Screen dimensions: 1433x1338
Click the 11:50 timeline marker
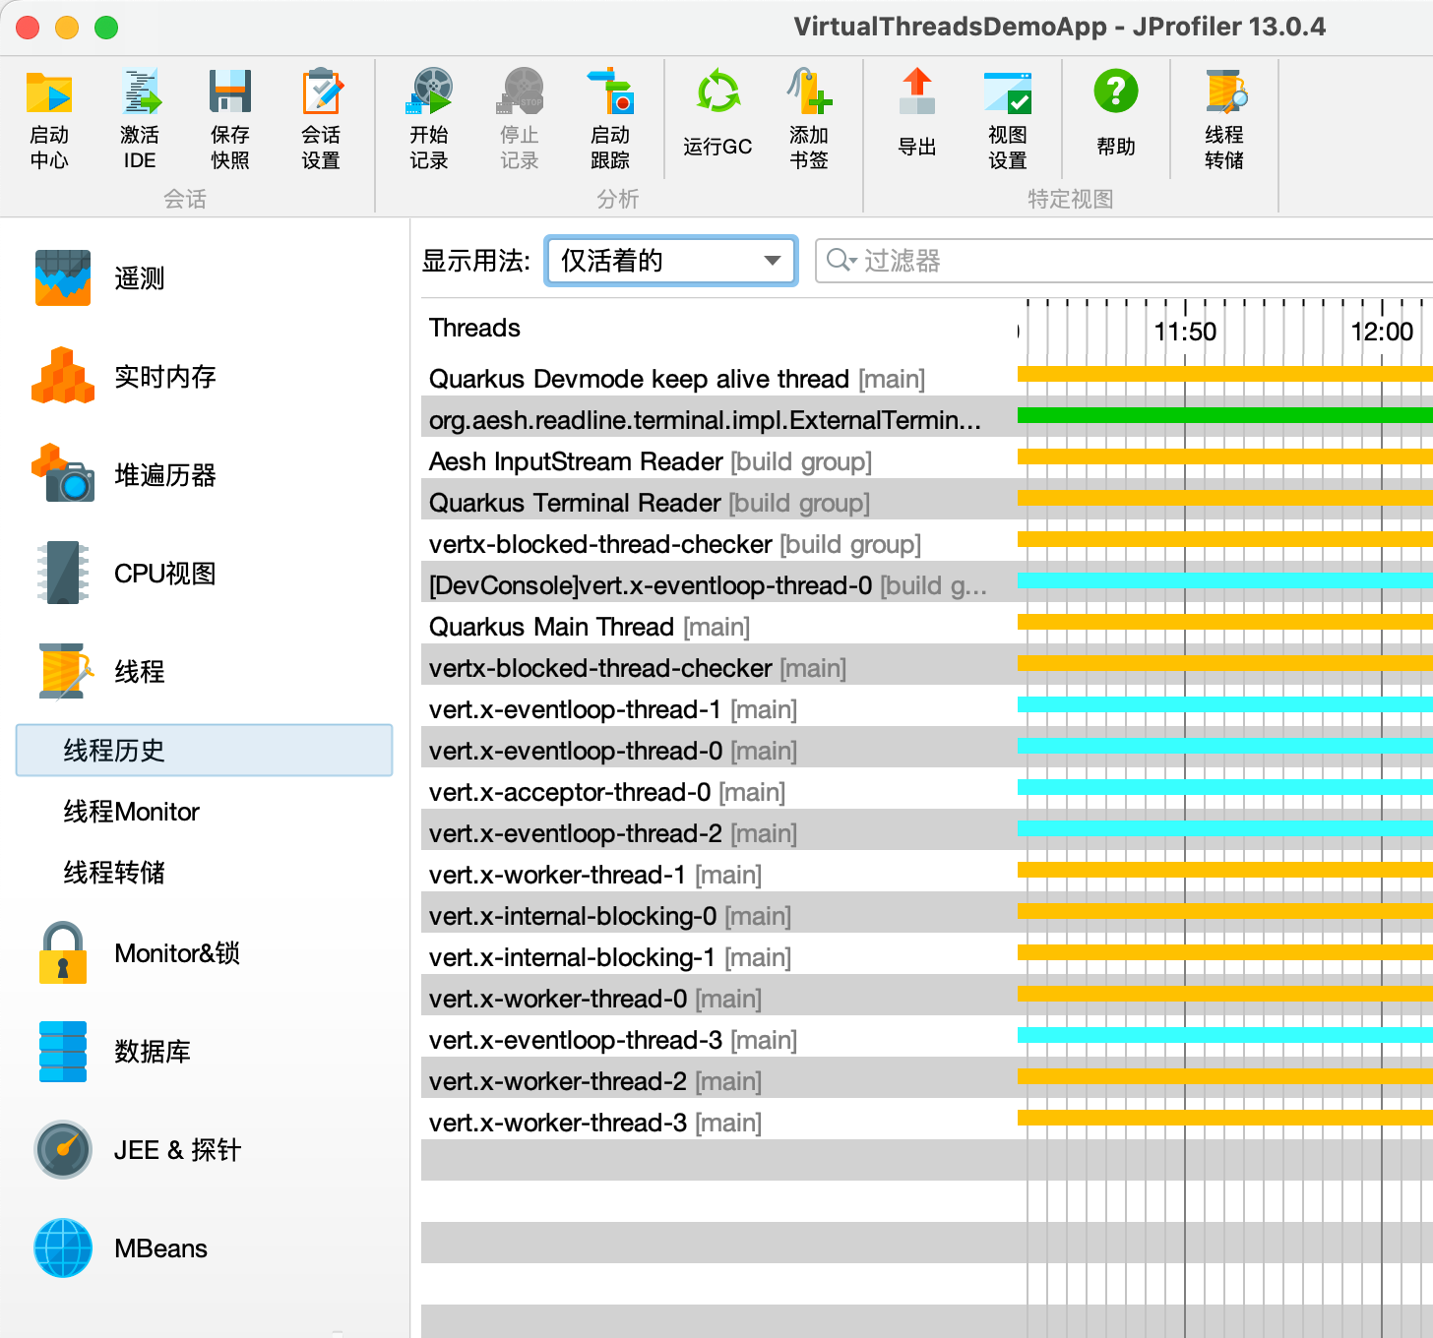(1185, 332)
